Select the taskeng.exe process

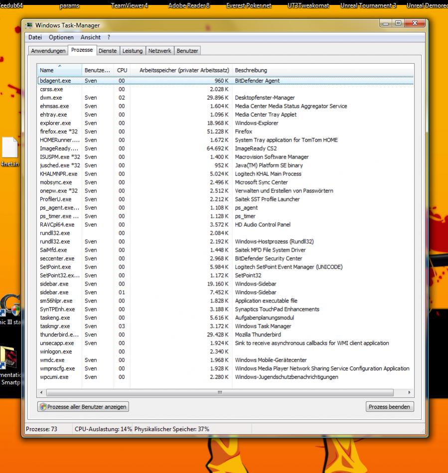pyautogui.click(x=225, y=317)
